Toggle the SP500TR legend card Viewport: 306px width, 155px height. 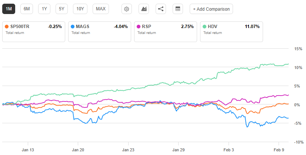pyautogui.click(x=33, y=30)
